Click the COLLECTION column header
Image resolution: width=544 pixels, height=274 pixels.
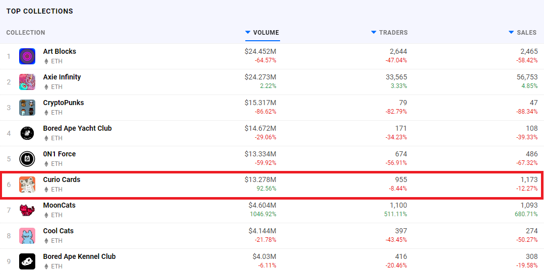pos(26,33)
